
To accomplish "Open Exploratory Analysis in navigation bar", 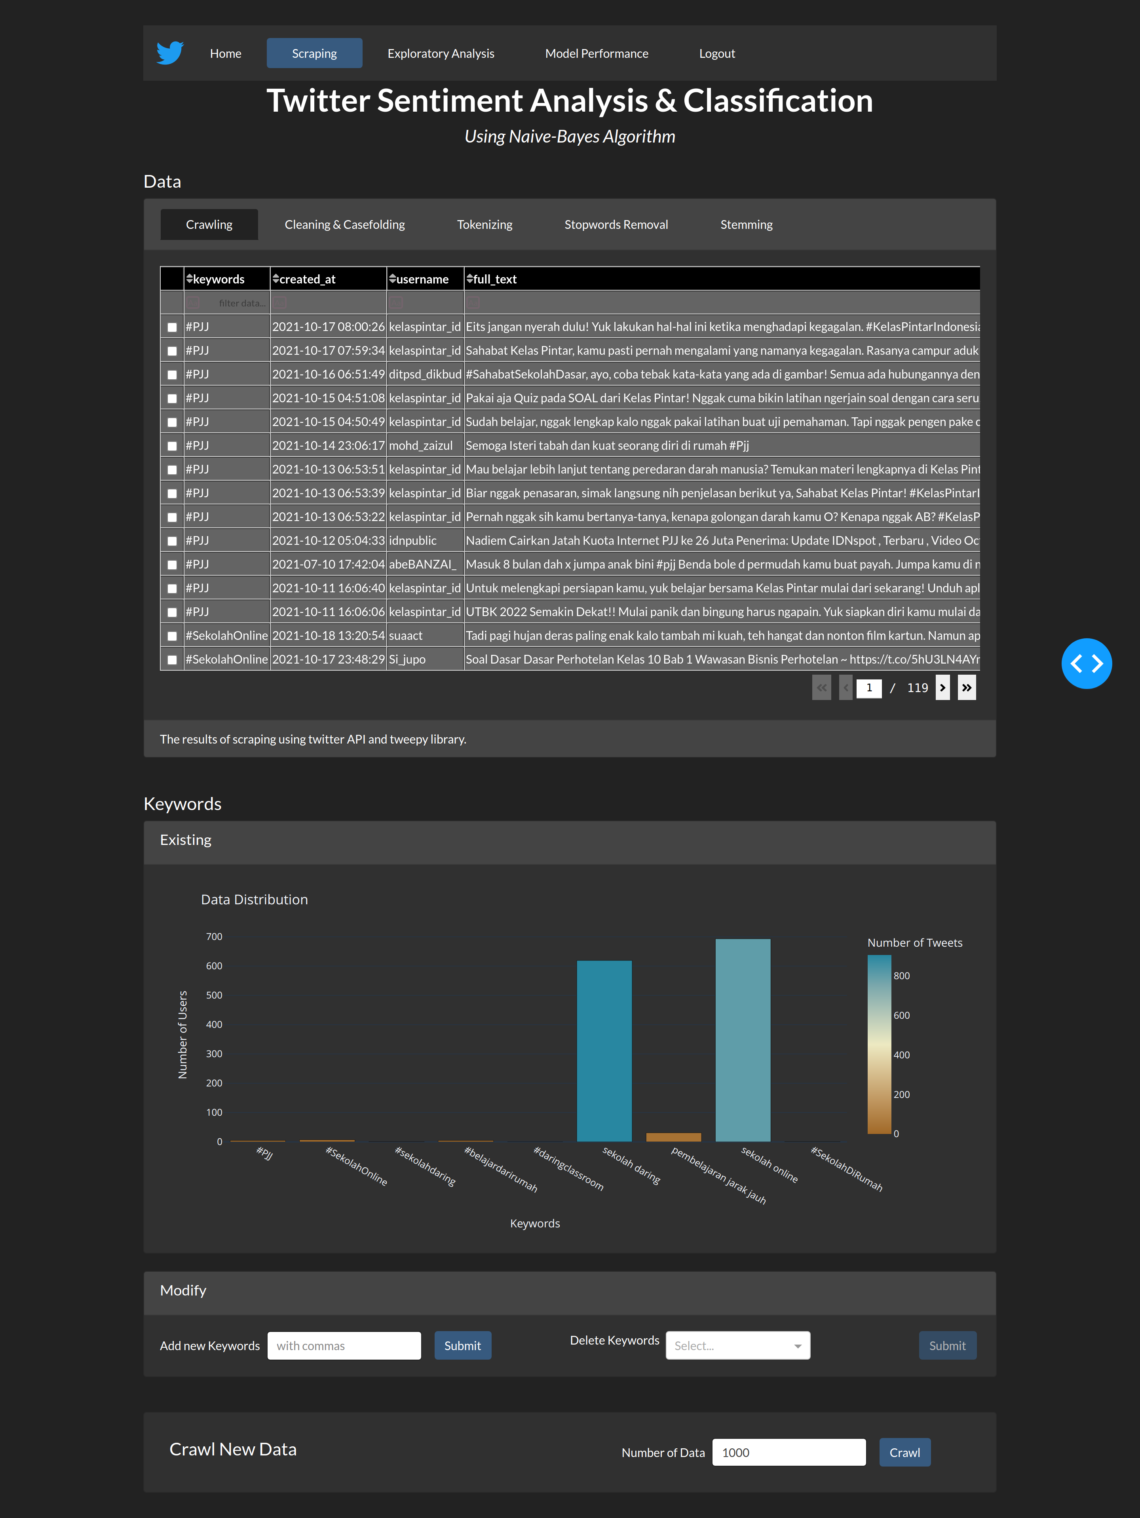I will pyautogui.click(x=440, y=53).
